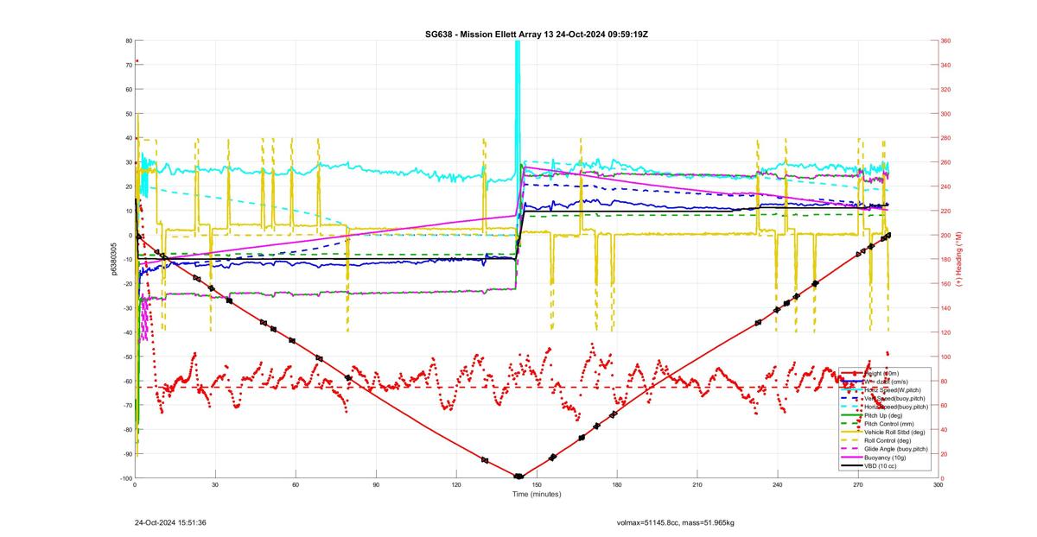
Task: Click left y-axis tick label -90
Action: [x=128, y=454]
